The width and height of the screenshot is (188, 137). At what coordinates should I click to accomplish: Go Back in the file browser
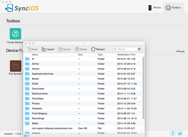tap(32, 49)
